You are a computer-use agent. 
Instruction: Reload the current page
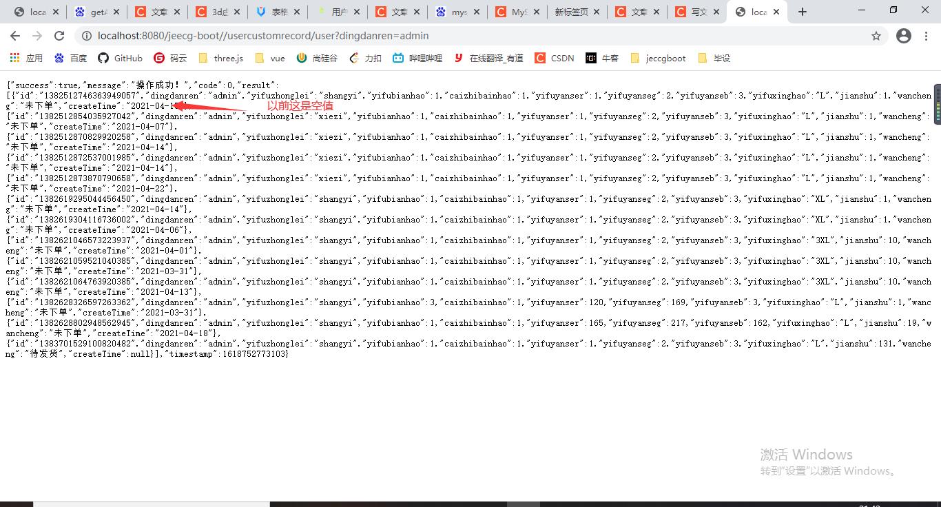point(59,36)
